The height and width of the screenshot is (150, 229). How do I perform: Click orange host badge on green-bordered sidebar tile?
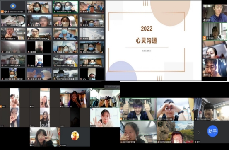pos(205,39)
